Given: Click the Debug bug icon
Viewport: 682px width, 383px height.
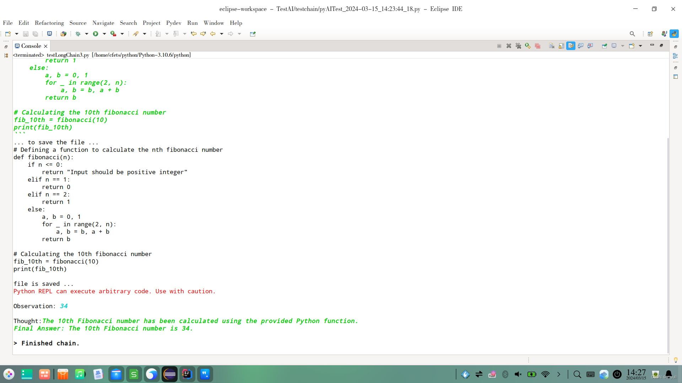Looking at the screenshot, I should coord(78,34).
